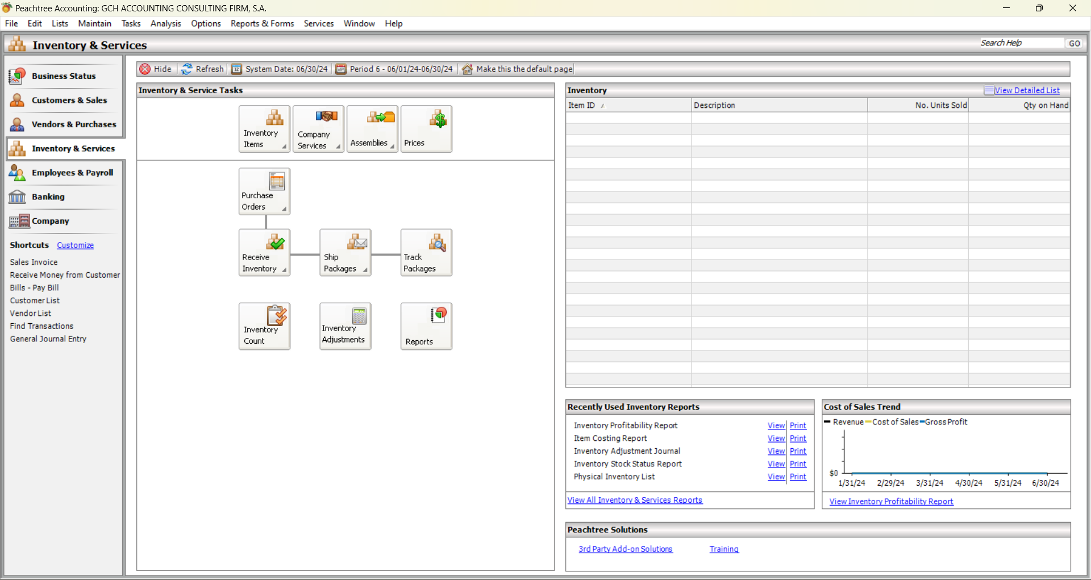Open the Inventory Adjustments task icon

coord(345,326)
